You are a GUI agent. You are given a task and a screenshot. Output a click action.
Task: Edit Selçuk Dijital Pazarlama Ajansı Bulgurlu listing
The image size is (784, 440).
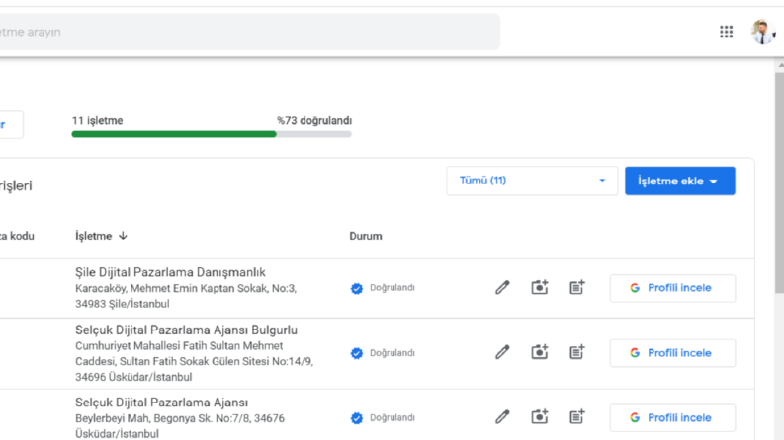tap(502, 352)
